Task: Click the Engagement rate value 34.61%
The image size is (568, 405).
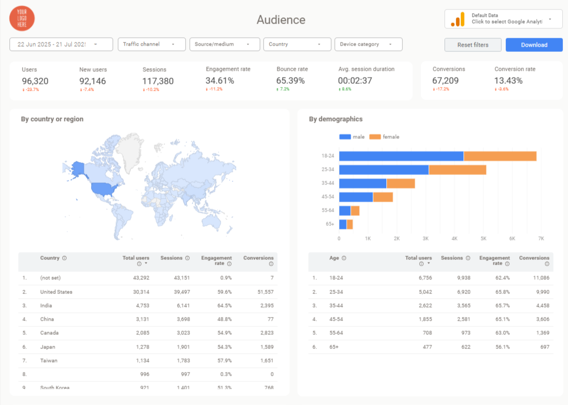Action: tap(220, 81)
